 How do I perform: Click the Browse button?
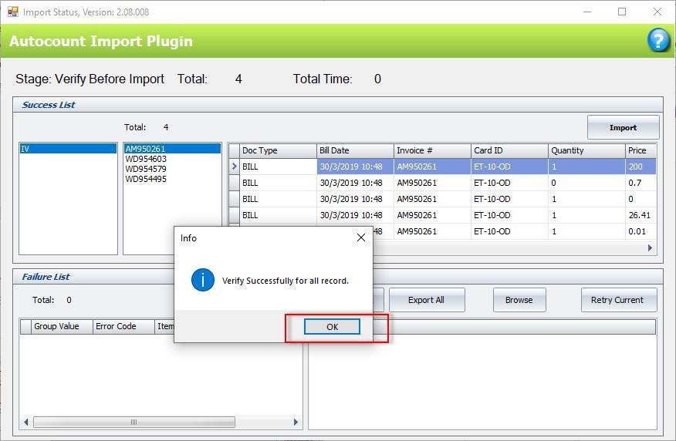tap(519, 300)
